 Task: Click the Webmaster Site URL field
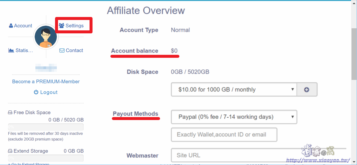[259, 155]
